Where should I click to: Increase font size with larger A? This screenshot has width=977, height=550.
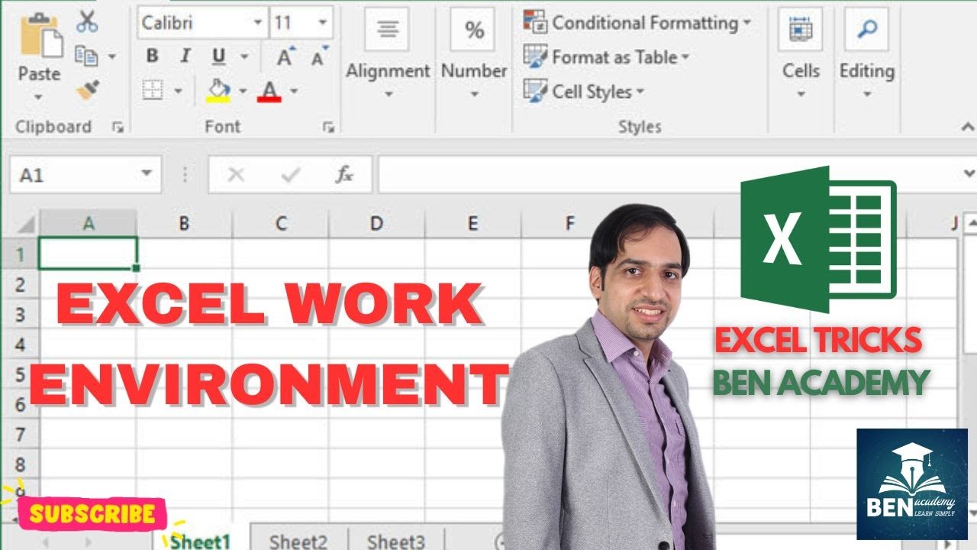[x=285, y=57]
